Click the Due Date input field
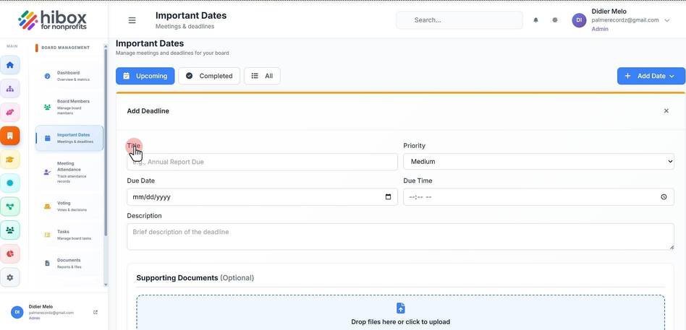Screen dimensions: 686x330 click(262, 197)
